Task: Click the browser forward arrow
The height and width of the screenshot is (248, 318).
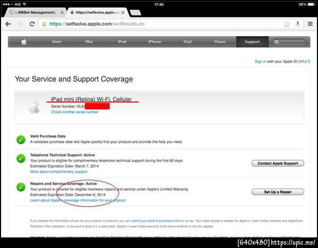Action: 20,24
